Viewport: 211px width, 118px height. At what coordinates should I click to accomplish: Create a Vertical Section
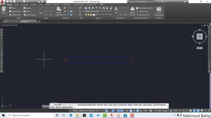133,11
